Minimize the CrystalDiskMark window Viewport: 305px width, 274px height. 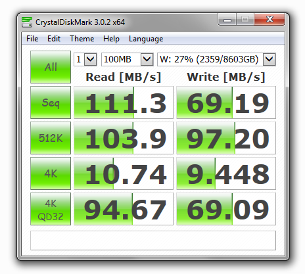[x=227, y=20]
